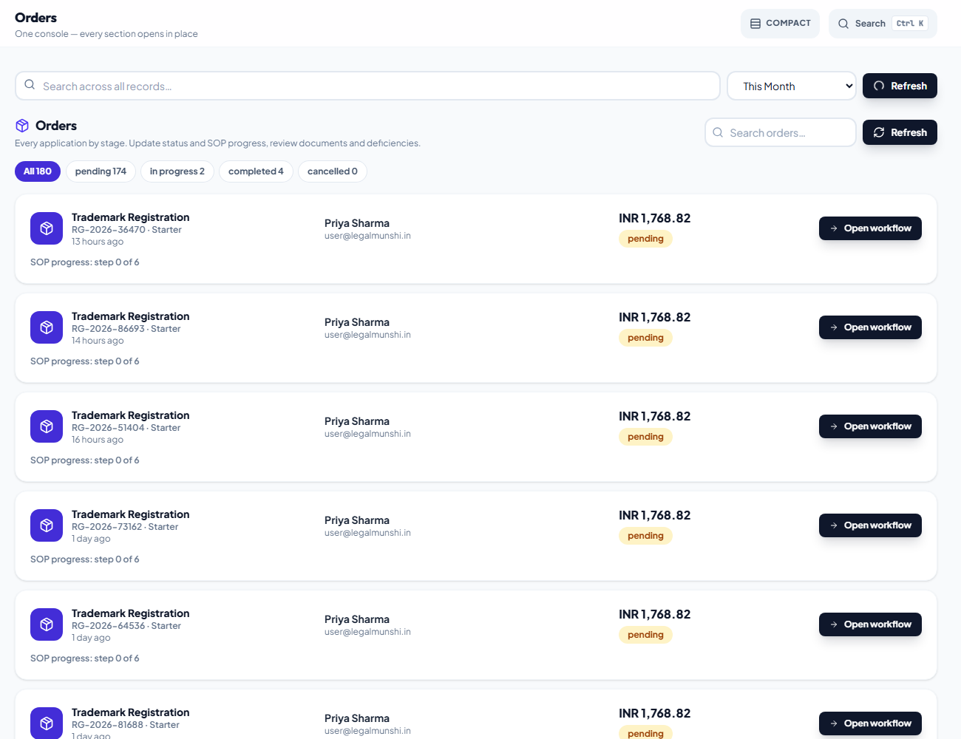Click the order ID text RG-2026-86693 · Starter

[126, 329]
